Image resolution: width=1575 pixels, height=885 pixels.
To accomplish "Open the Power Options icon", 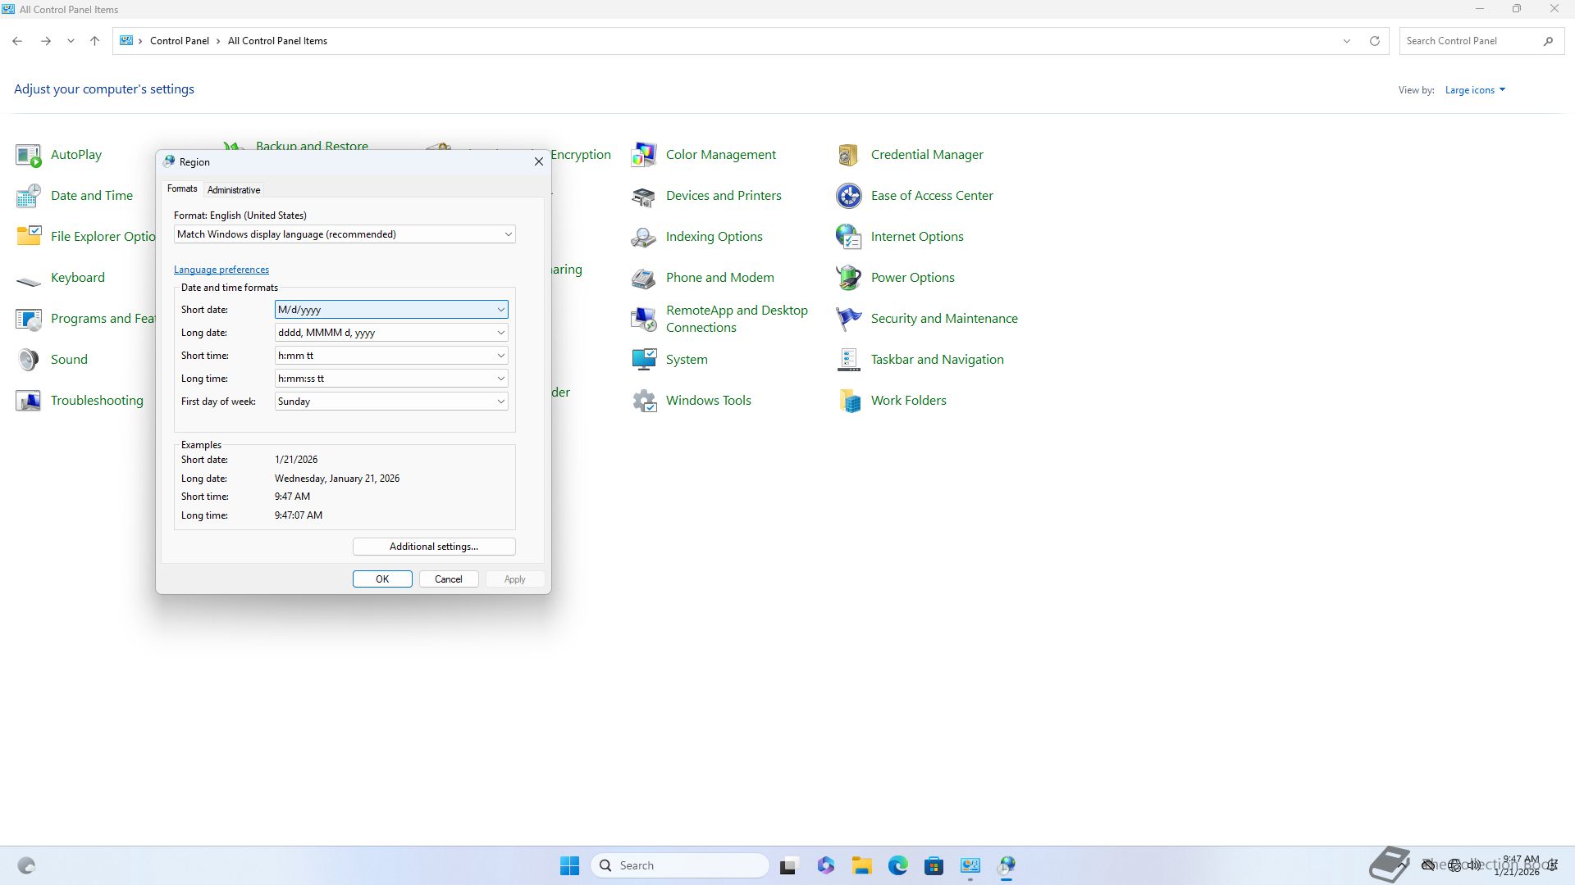I will pos(849,278).
